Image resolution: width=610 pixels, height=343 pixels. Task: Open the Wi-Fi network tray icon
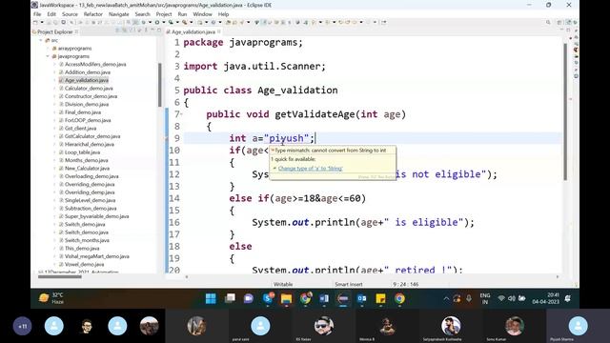pos(501,298)
